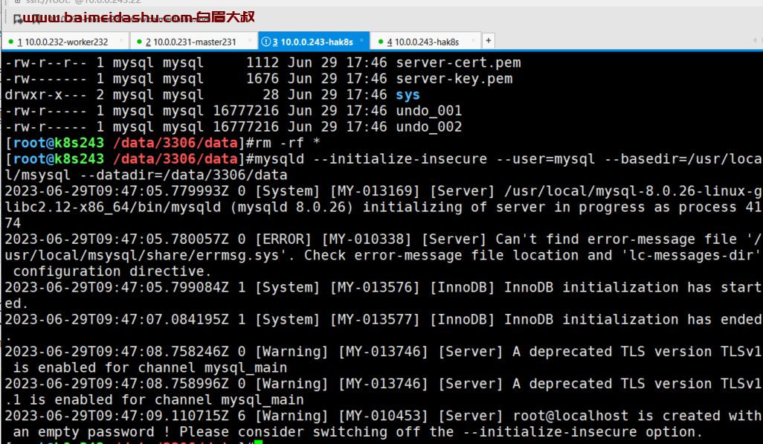Click the [MY-010453] warning code
763x444 pixels.
(x=383, y=416)
